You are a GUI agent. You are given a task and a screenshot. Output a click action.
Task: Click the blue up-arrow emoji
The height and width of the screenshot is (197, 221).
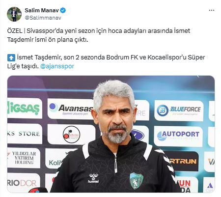pyautogui.click(x=11, y=57)
